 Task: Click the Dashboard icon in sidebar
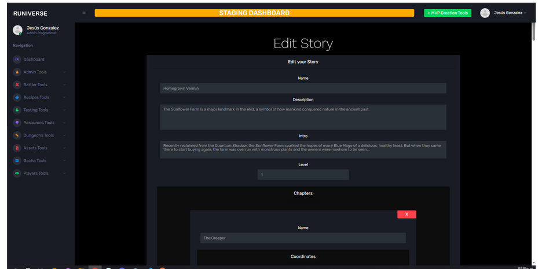pos(17,60)
